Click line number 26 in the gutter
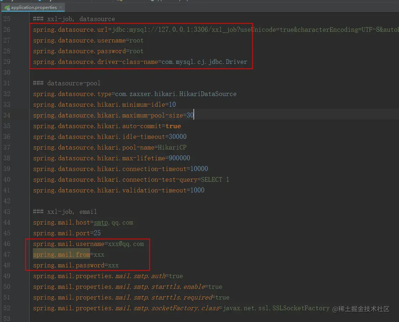The width and height of the screenshot is (399, 322). click(x=7, y=30)
